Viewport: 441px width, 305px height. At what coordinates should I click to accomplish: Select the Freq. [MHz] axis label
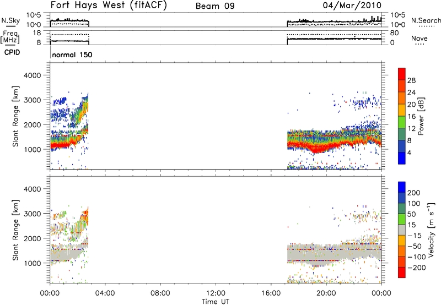pos(9,37)
